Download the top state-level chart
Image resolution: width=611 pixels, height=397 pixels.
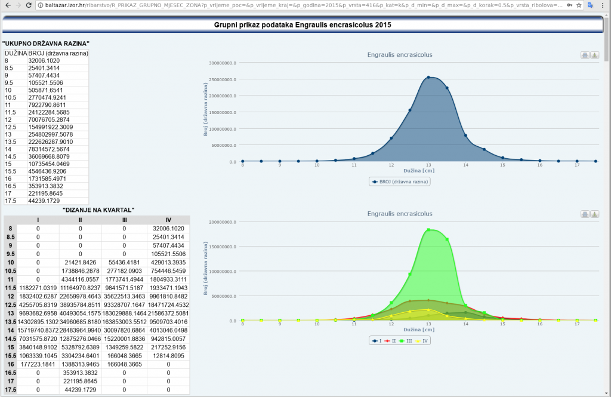point(595,56)
